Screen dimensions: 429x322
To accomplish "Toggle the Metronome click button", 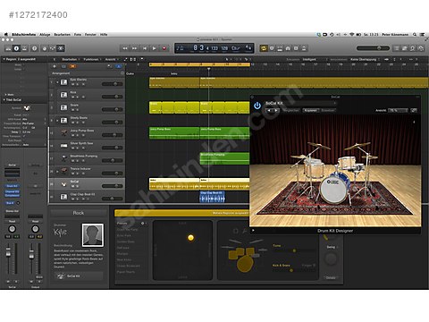I will [304, 48].
